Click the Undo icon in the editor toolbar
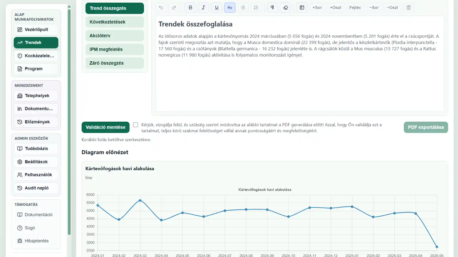Viewport: 458px width, 257px height. pyautogui.click(x=161, y=8)
